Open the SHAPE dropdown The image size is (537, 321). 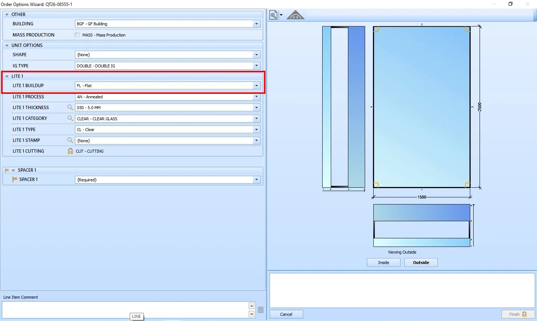coord(257,55)
